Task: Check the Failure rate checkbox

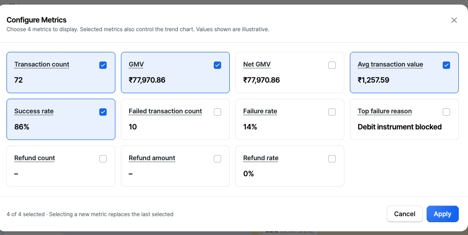Action: click(332, 112)
